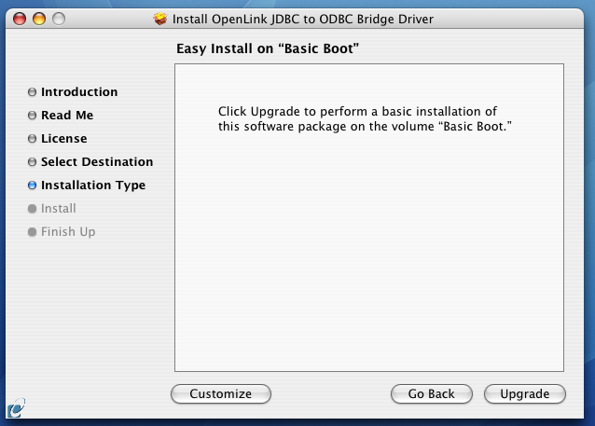Click the blue Installation Type bullet

[x=33, y=186]
